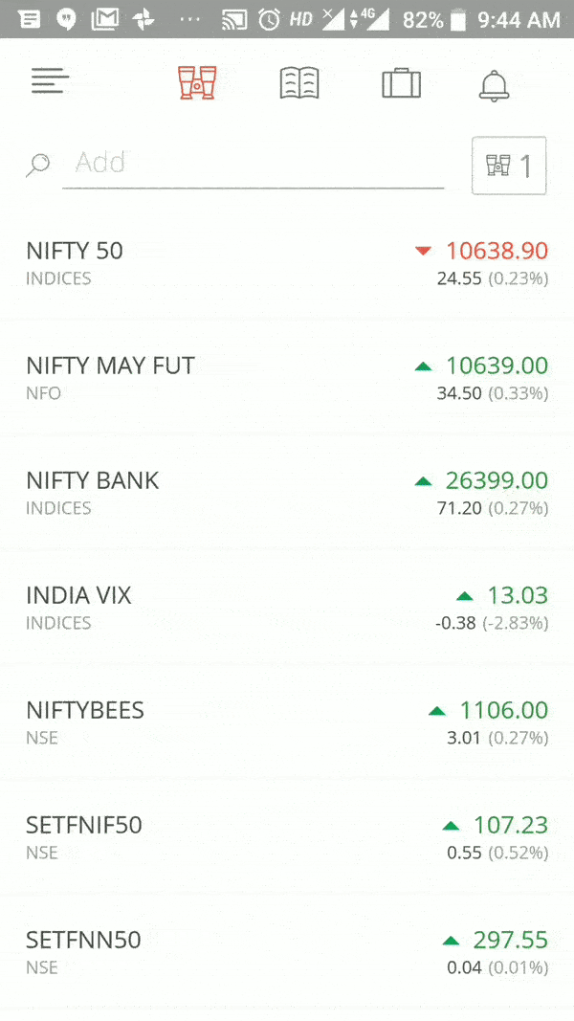Select NIFTY MAY FUT contract

click(110, 366)
